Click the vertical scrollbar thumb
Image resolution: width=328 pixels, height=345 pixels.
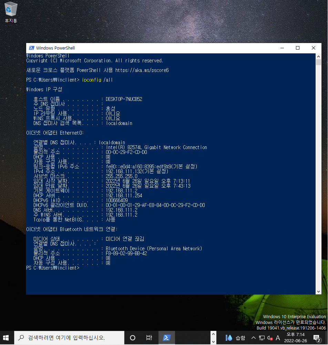(318, 62)
